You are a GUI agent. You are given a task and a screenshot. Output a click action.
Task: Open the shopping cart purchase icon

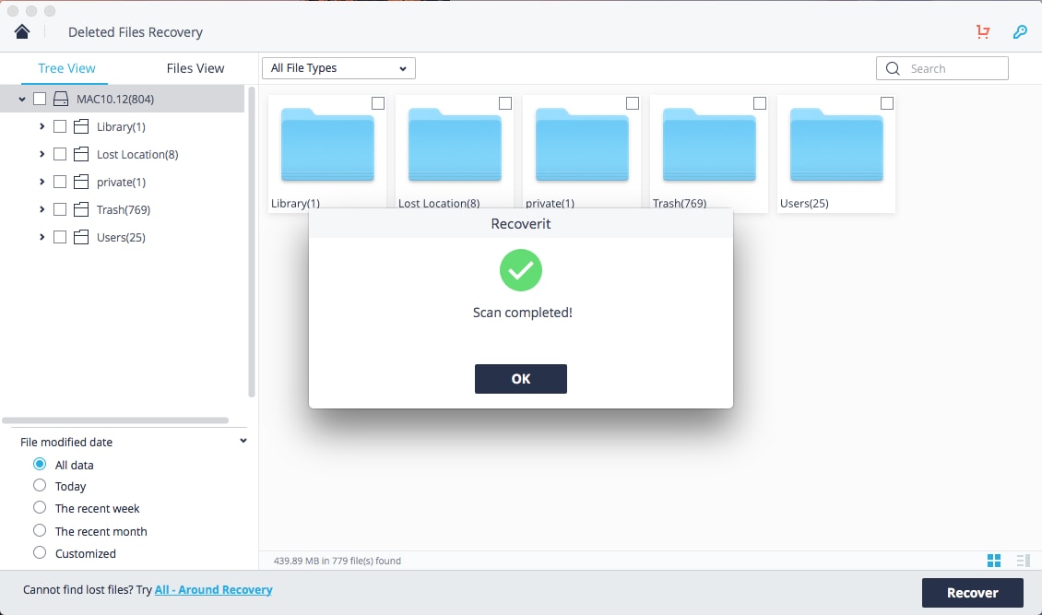pyautogui.click(x=983, y=31)
